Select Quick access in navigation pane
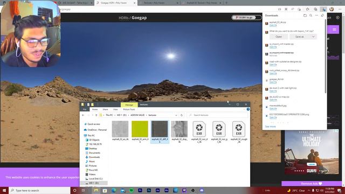This screenshot has height=194, width=345. [x=93, y=124]
